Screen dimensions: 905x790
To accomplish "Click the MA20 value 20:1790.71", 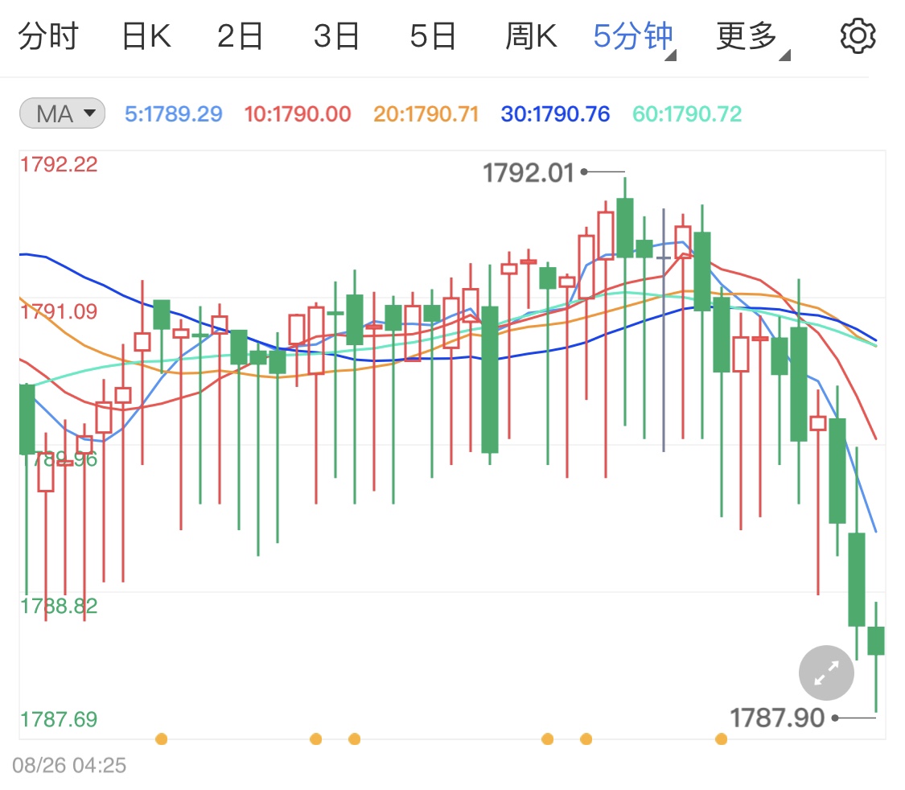I will point(426,113).
